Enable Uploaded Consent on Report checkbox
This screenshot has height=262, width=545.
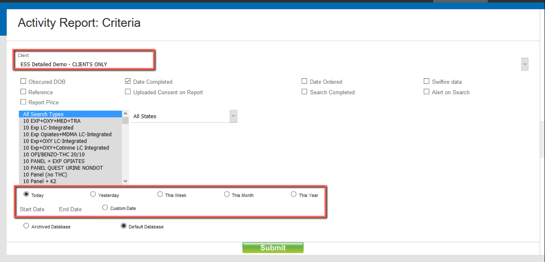point(128,92)
